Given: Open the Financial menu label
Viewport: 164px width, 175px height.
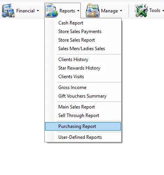Looking at the screenshot, I should [25, 11].
